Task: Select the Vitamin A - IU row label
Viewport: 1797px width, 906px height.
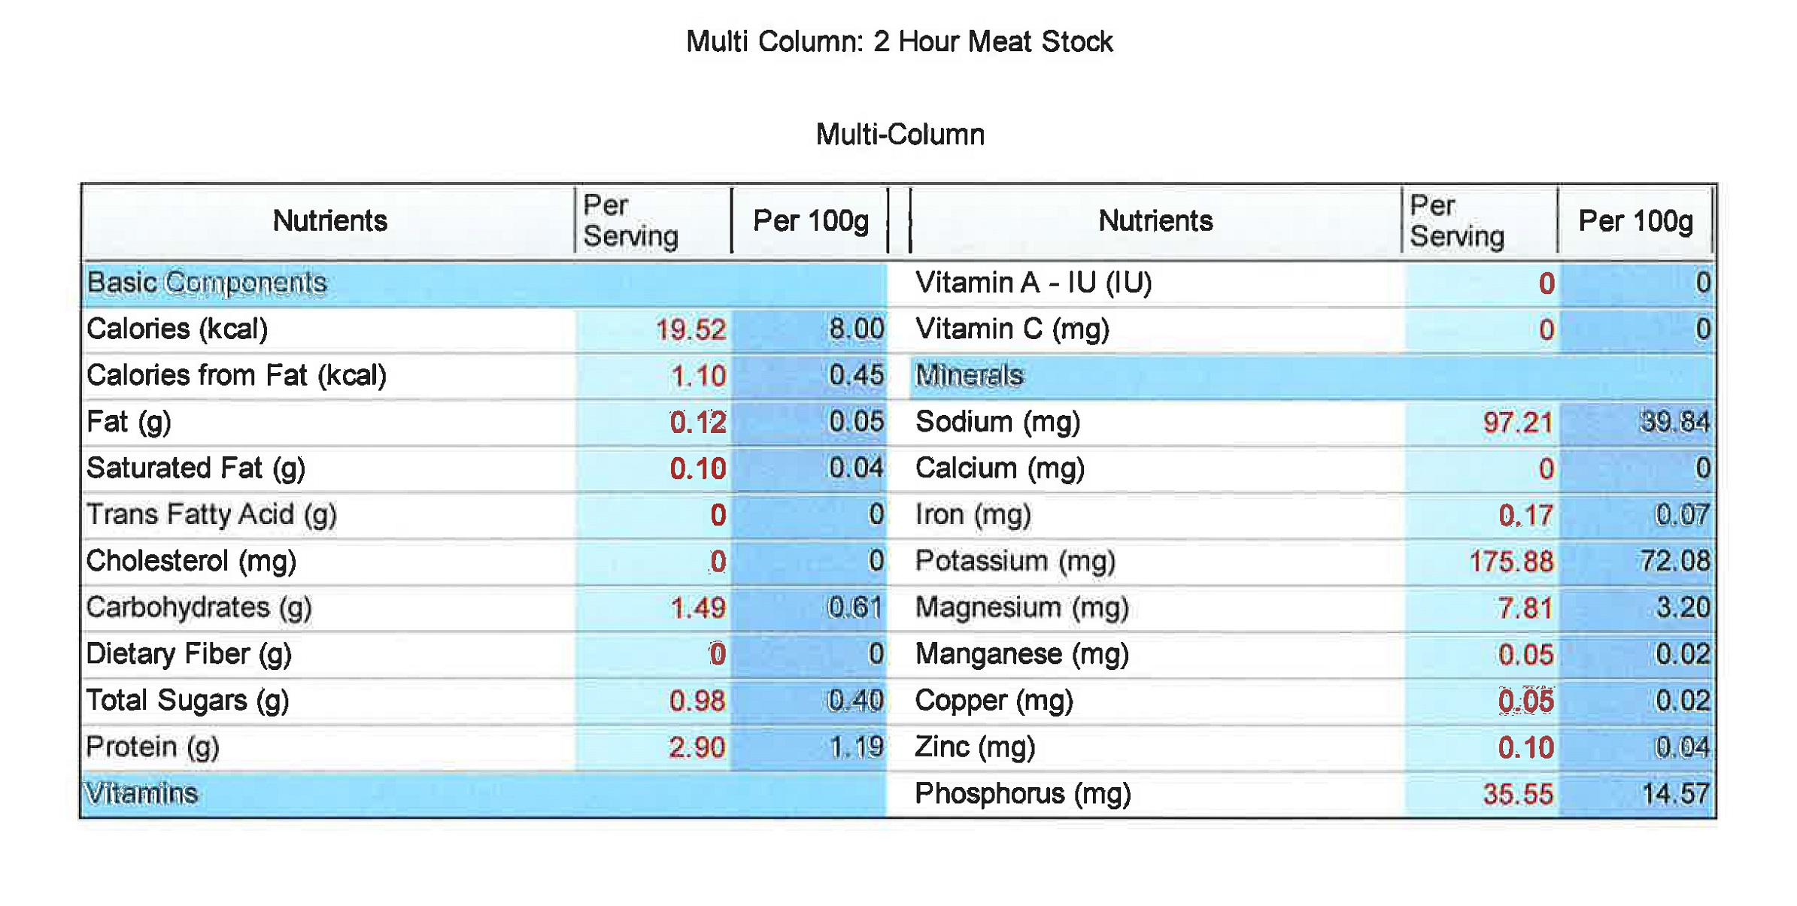Action: coord(1034,283)
